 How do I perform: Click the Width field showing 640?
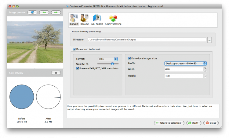click(184, 69)
